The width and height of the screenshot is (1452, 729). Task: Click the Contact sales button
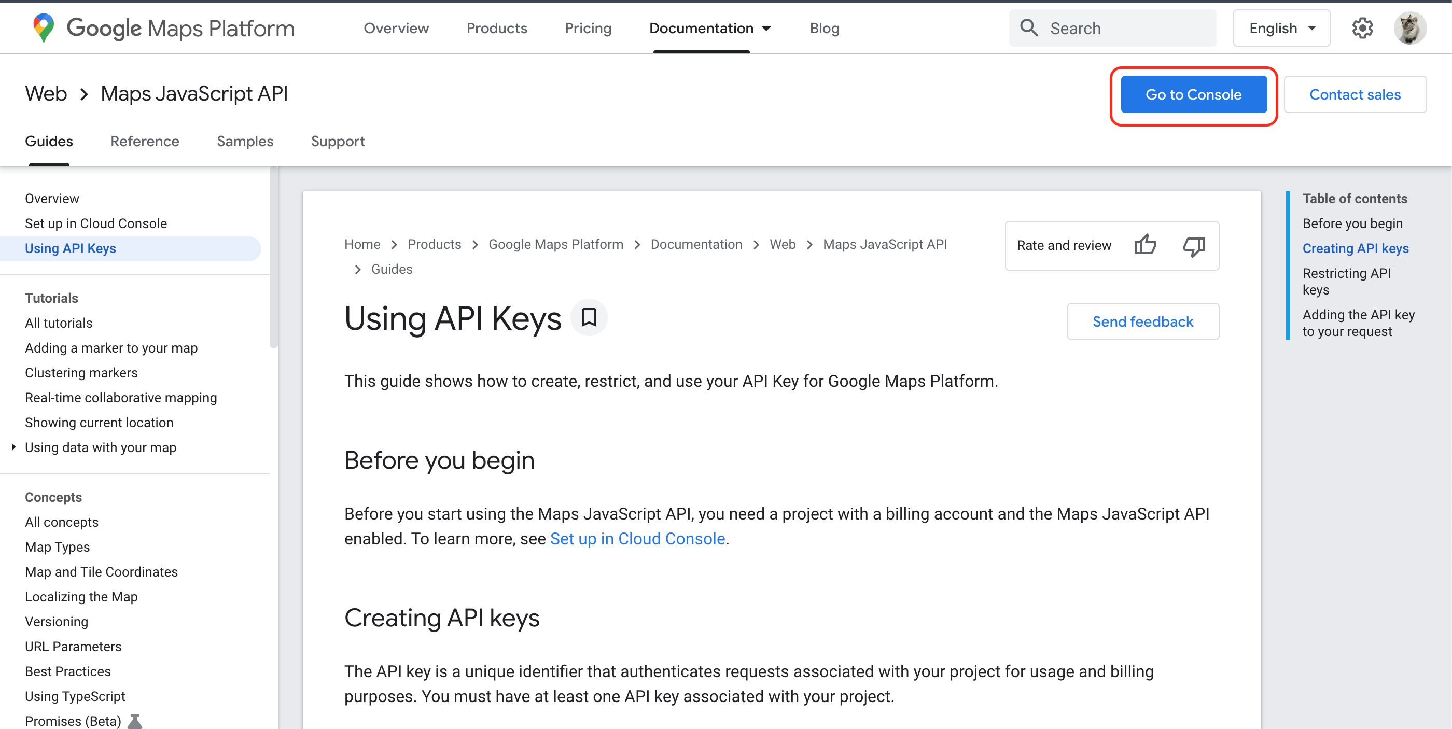[1355, 95]
